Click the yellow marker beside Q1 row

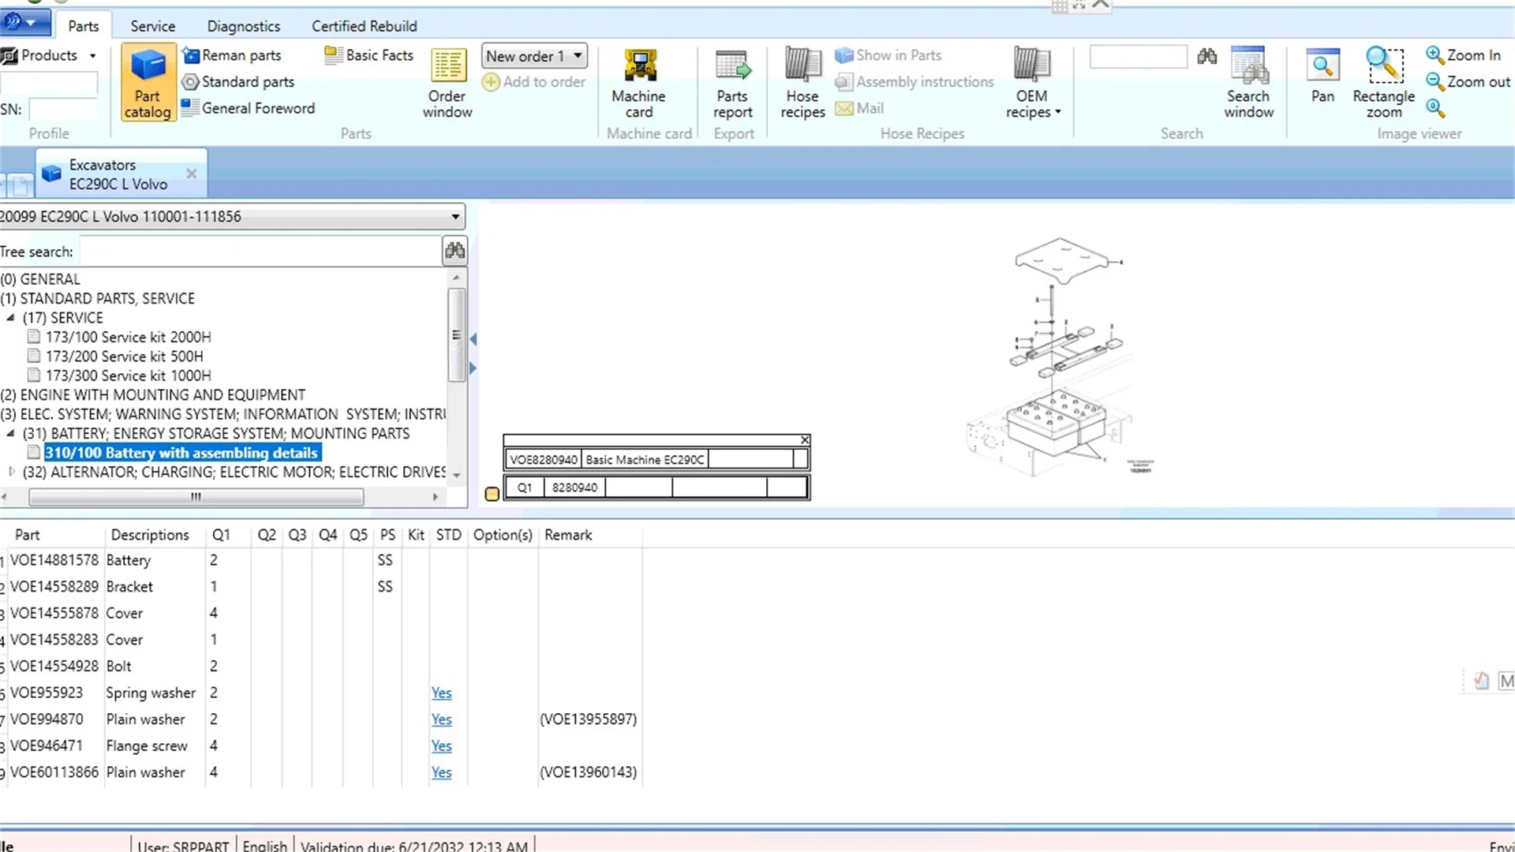click(x=492, y=494)
